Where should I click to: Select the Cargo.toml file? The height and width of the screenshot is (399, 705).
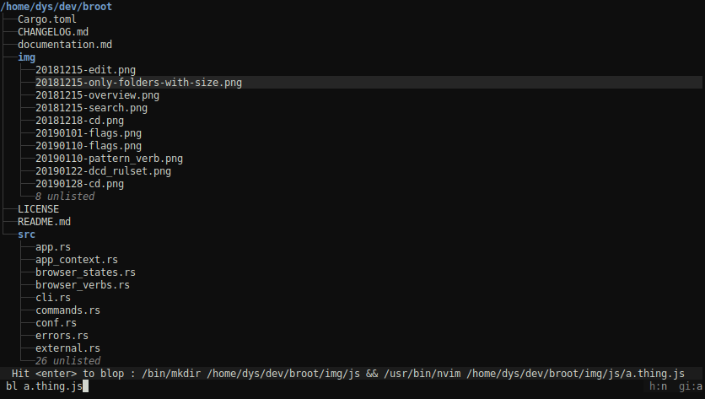pos(46,19)
